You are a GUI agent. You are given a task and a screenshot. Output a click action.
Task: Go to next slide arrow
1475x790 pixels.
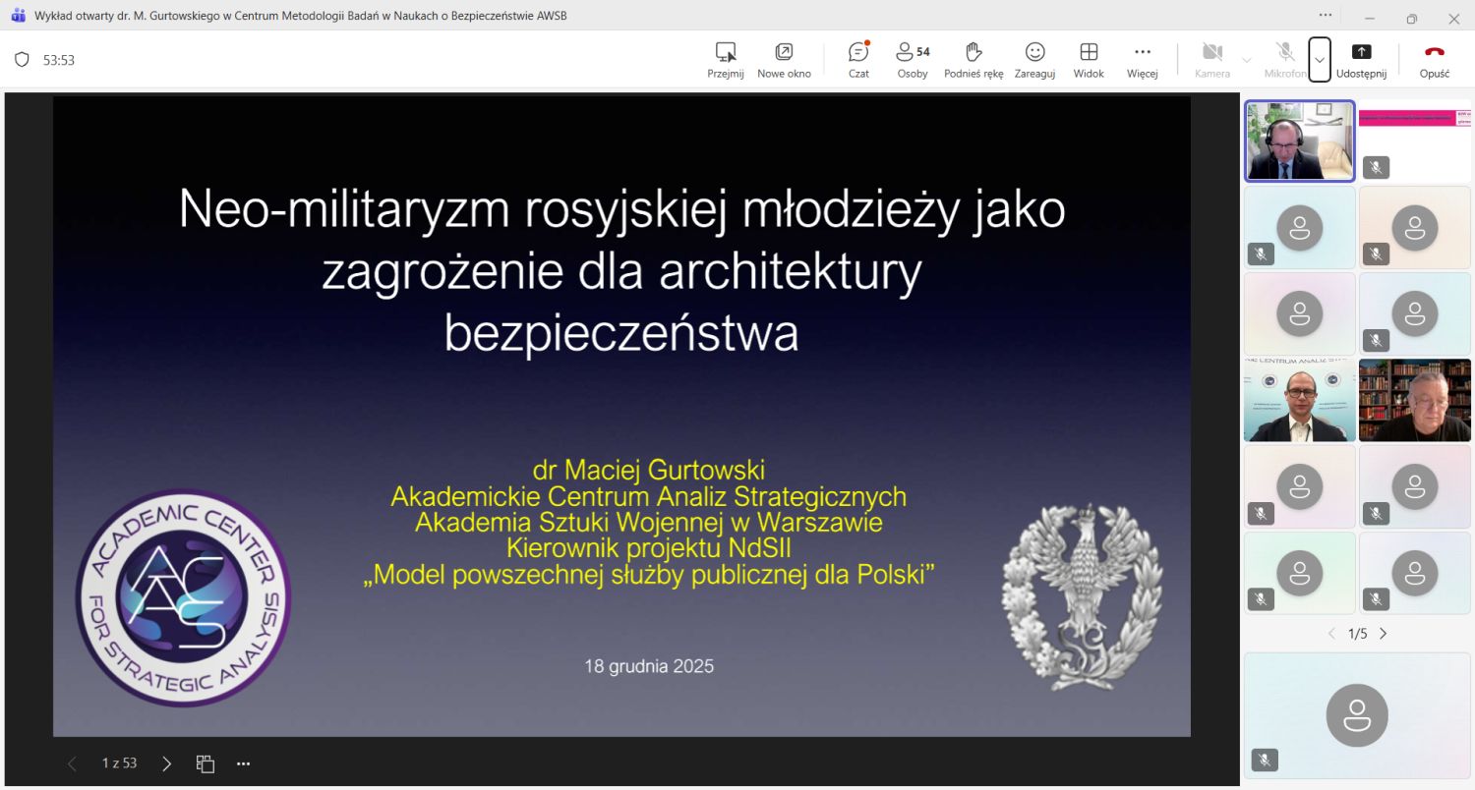pyautogui.click(x=166, y=763)
